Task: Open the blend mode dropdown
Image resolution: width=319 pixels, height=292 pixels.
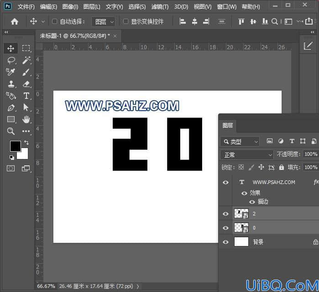Action: 247,155
